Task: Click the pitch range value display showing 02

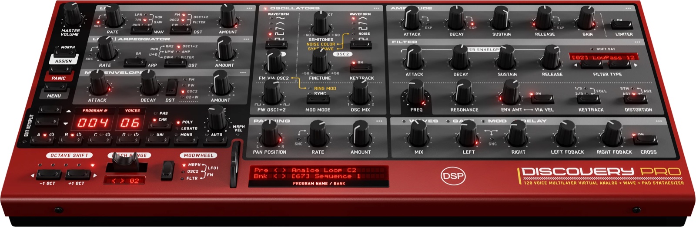Action: tap(124, 181)
